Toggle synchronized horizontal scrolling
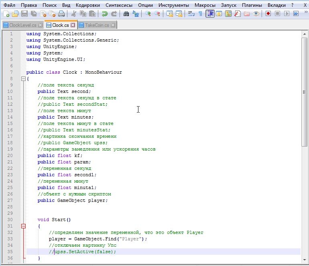 [x=179, y=14]
